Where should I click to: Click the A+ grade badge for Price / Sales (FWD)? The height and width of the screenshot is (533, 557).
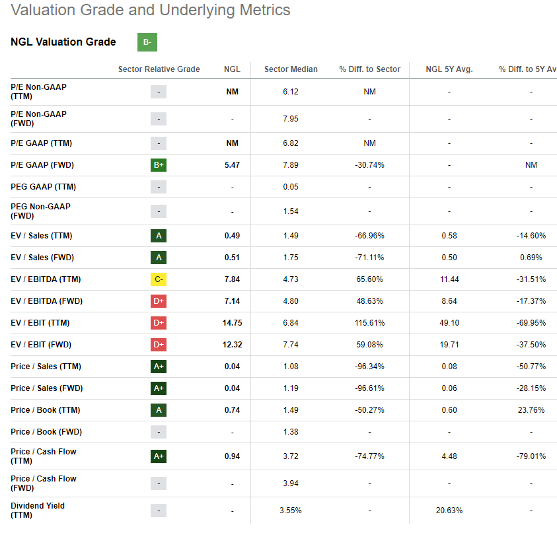[x=159, y=388]
